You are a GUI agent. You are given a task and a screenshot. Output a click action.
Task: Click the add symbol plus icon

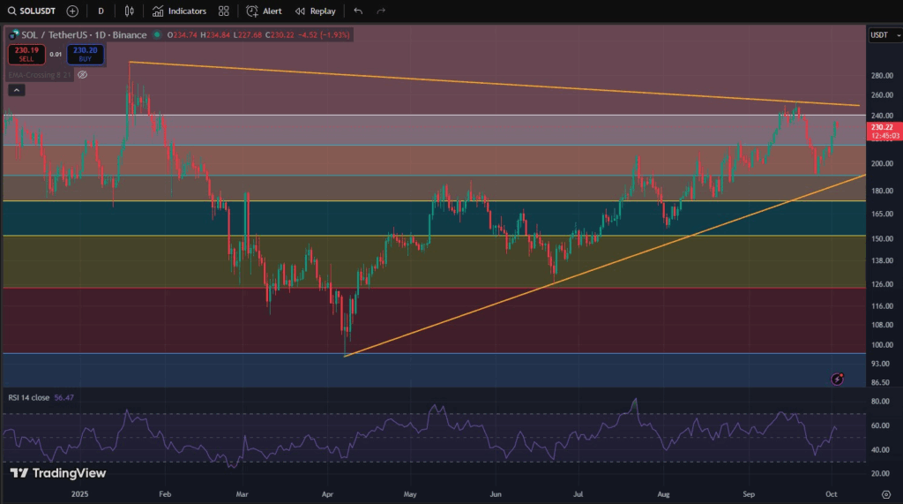pyautogui.click(x=72, y=11)
